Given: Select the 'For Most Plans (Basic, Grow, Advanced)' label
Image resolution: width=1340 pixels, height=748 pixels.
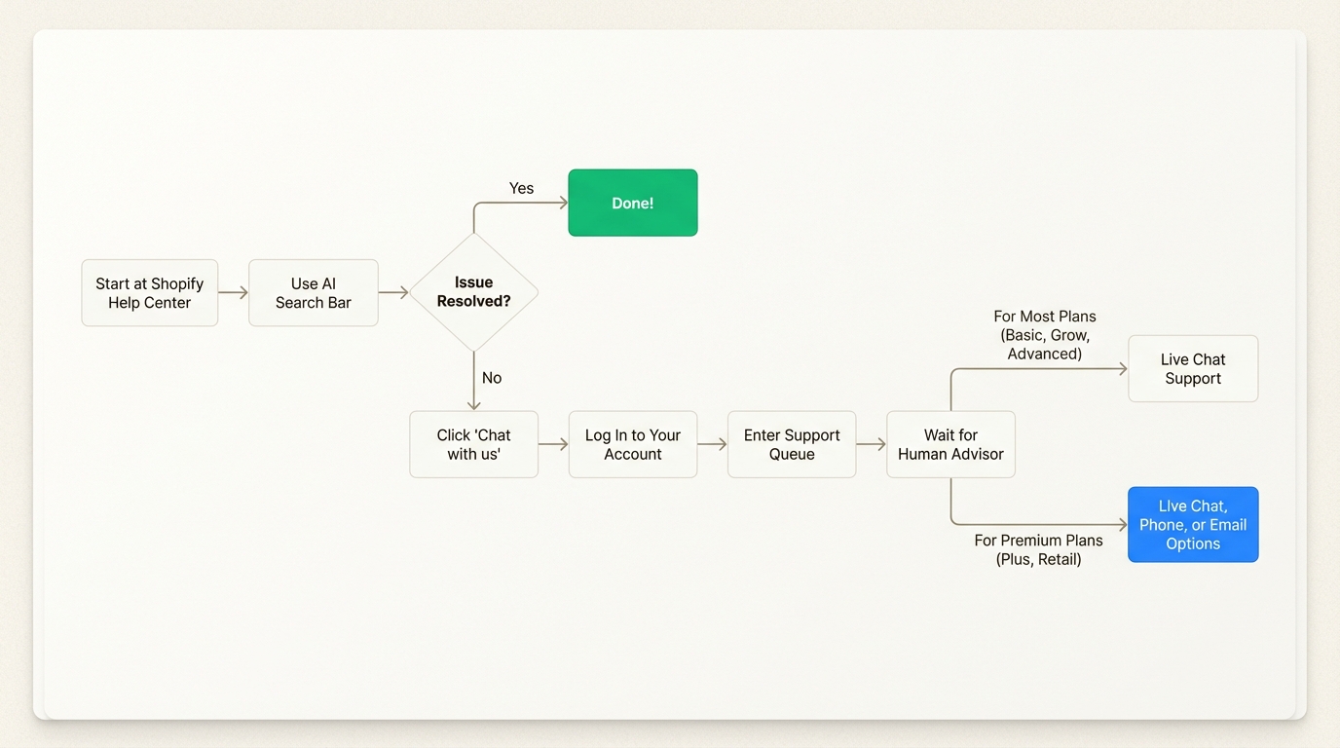Looking at the screenshot, I should [1044, 335].
